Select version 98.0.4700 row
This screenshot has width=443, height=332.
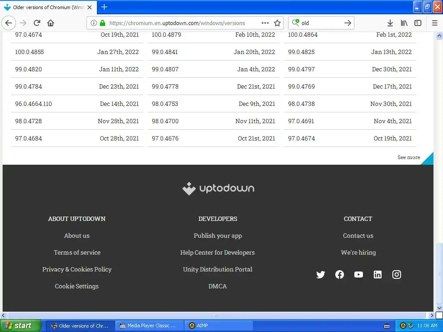[213, 121]
